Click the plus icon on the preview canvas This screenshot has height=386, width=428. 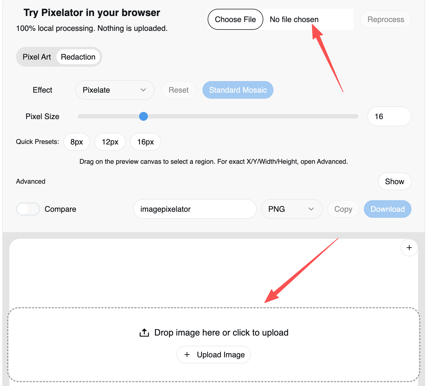pyautogui.click(x=409, y=248)
